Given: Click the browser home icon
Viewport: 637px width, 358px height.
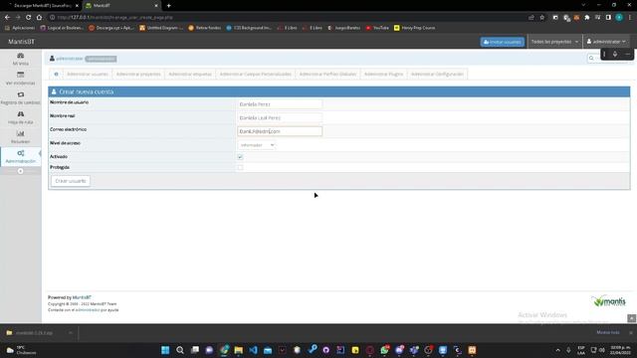Looking at the screenshot, I should pyautogui.click(x=39, y=18).
